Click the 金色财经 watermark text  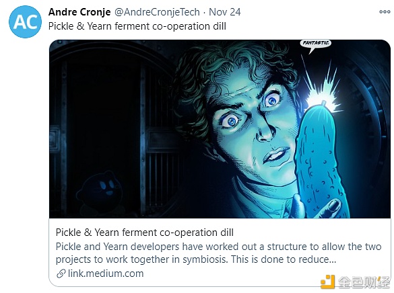[364, 282]
